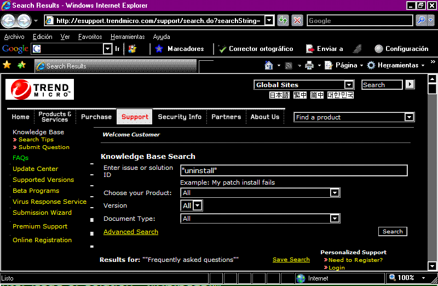Click the go arrow next to site Search
Image resolution: width=438 pixels, height=286 pixels.
(x=410, y=84)
